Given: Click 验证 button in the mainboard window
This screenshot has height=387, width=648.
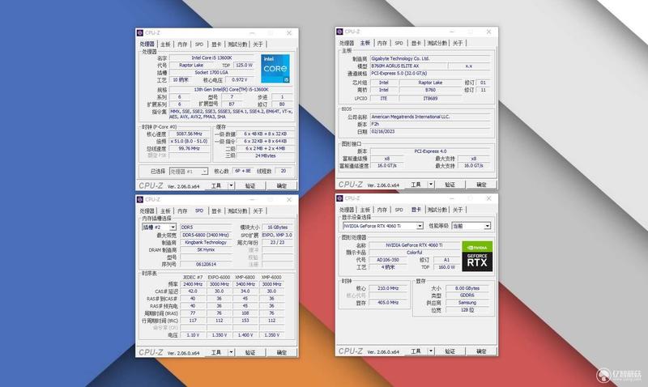Looking at the screenshot, I should click(450, 185).
